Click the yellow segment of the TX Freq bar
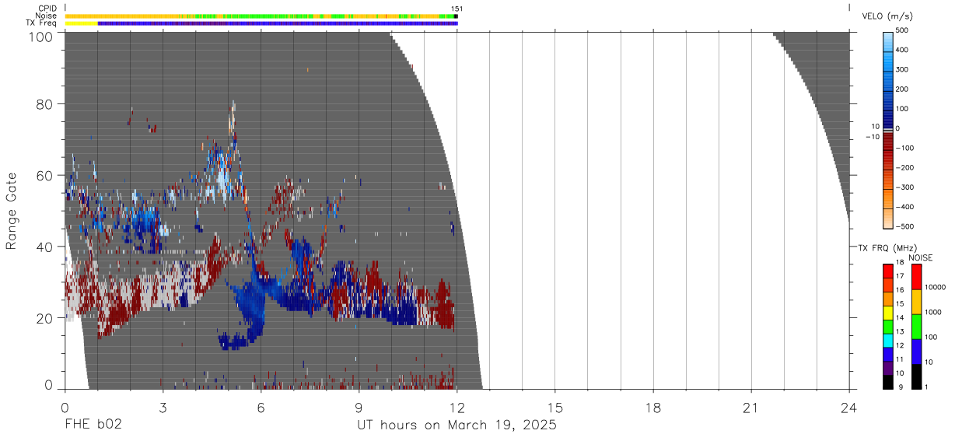955x441 pixels. coord(81,23)
